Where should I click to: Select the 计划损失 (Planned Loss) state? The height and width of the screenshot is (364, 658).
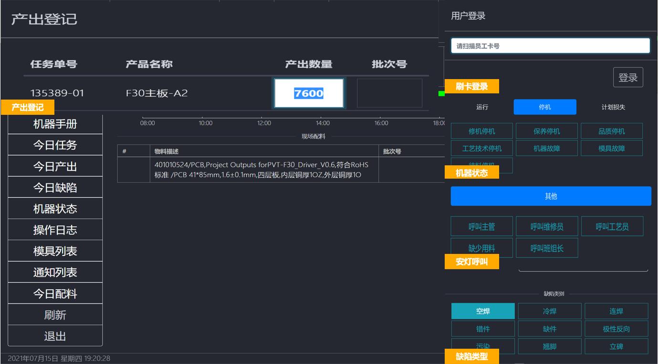pyautogui.click(x=611, y=107)
